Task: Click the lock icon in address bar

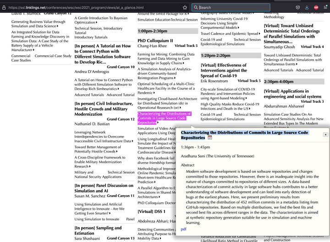Action: point(4,7)
